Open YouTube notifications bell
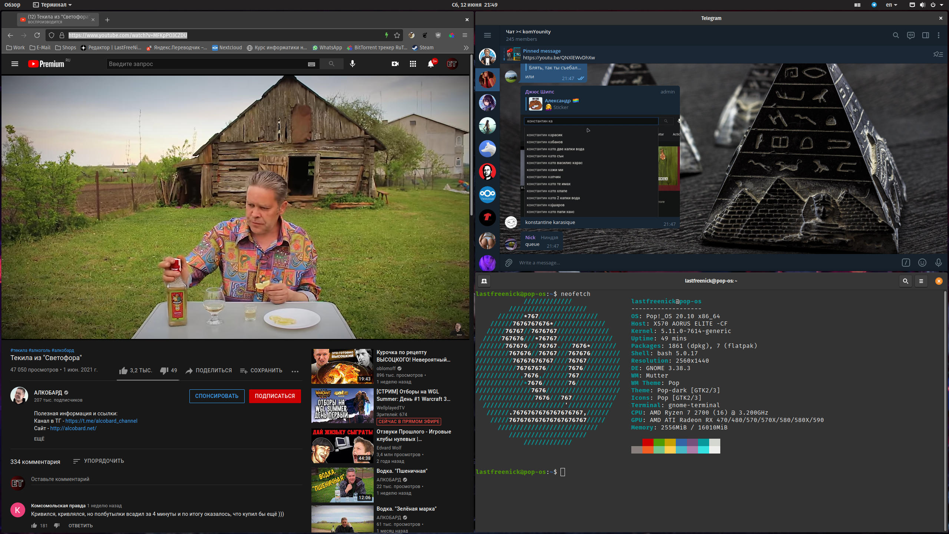Image resolution: width=949 pixels, height=534 pixels. pos(431,64)
